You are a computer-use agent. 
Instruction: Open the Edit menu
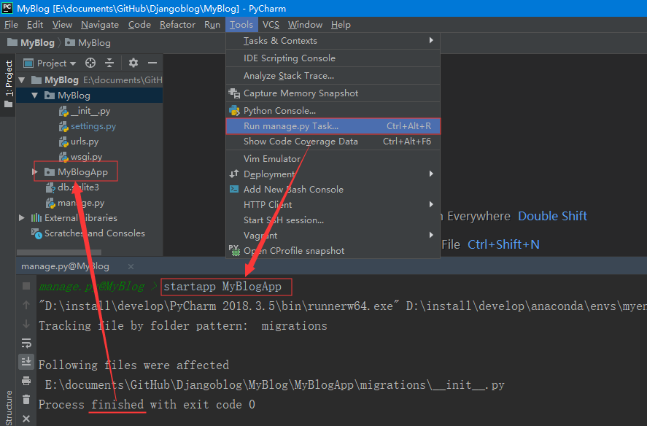click(35, 25)
